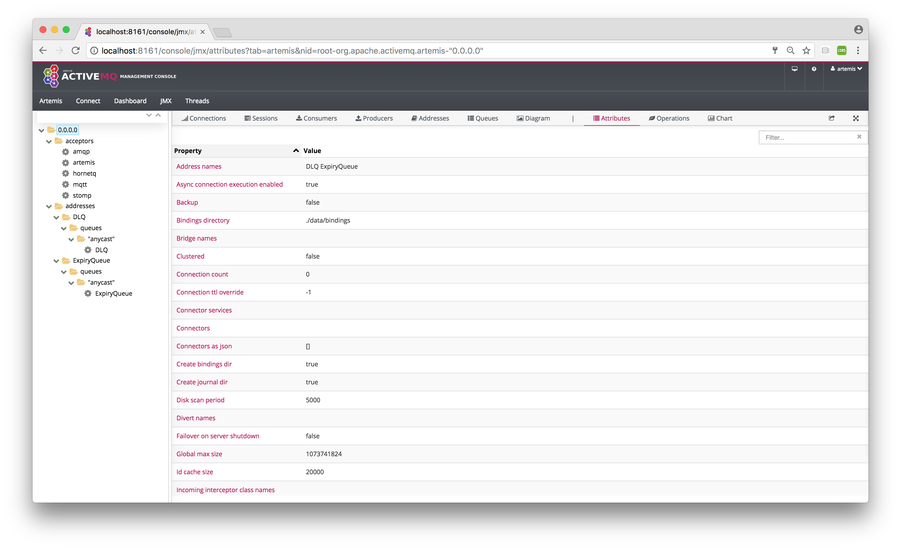Click the fullscreen expand icon near the Attributes panel

point(856,118)
